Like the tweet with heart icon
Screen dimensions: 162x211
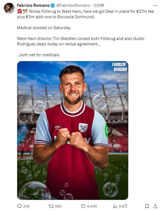83,206
